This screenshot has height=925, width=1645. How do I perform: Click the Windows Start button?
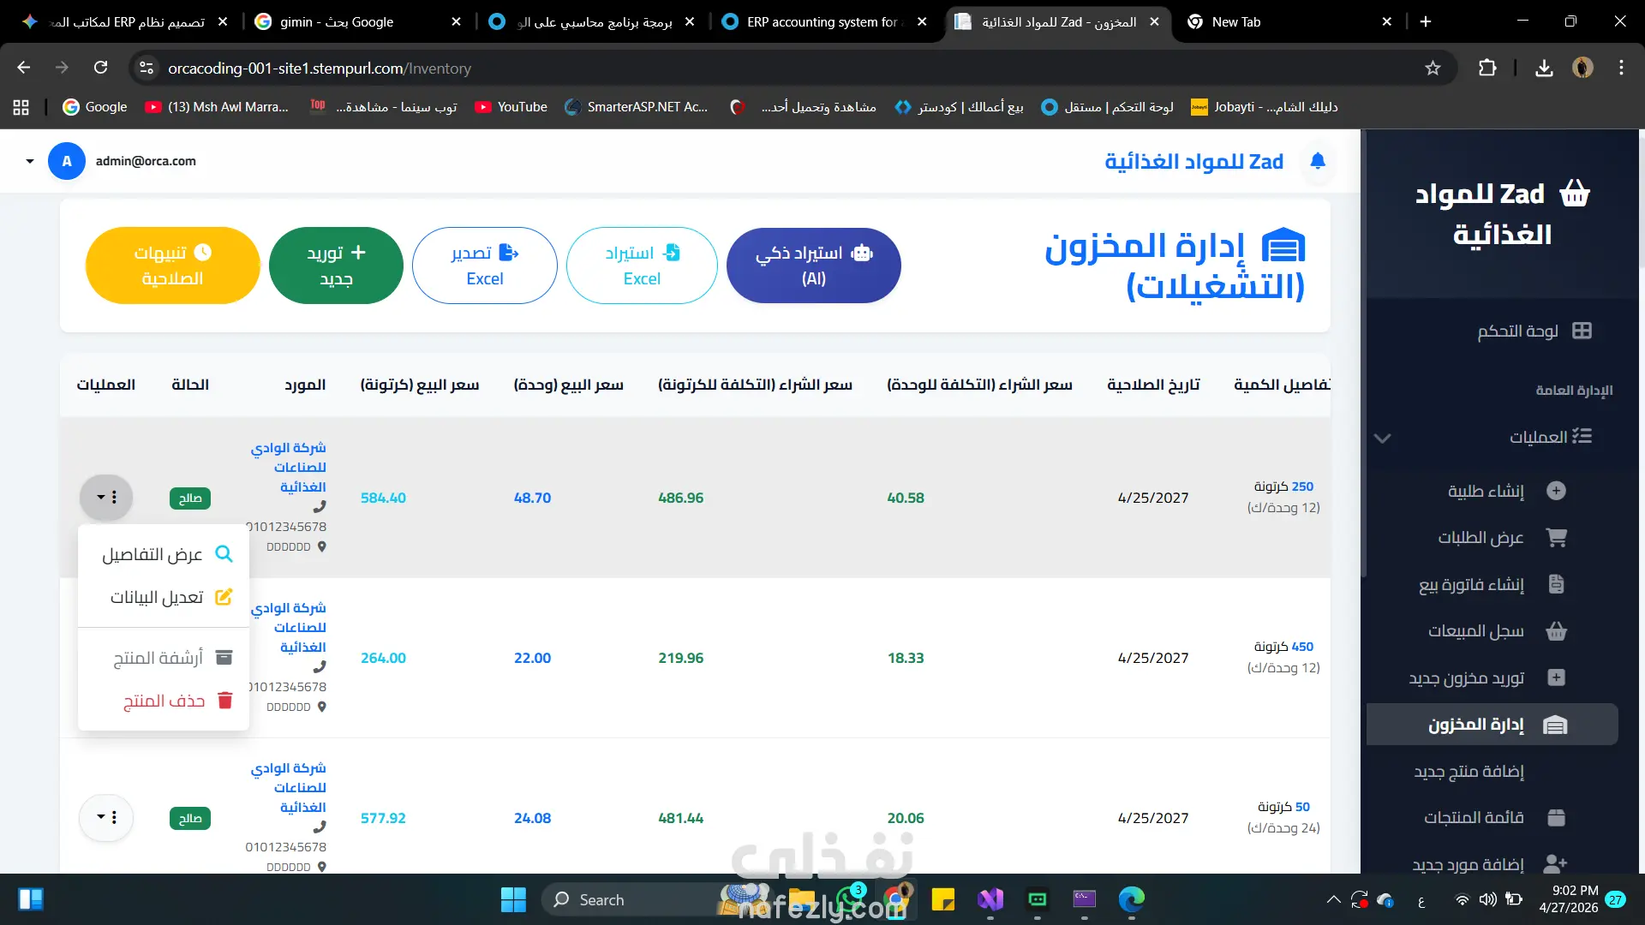[513, 900]
